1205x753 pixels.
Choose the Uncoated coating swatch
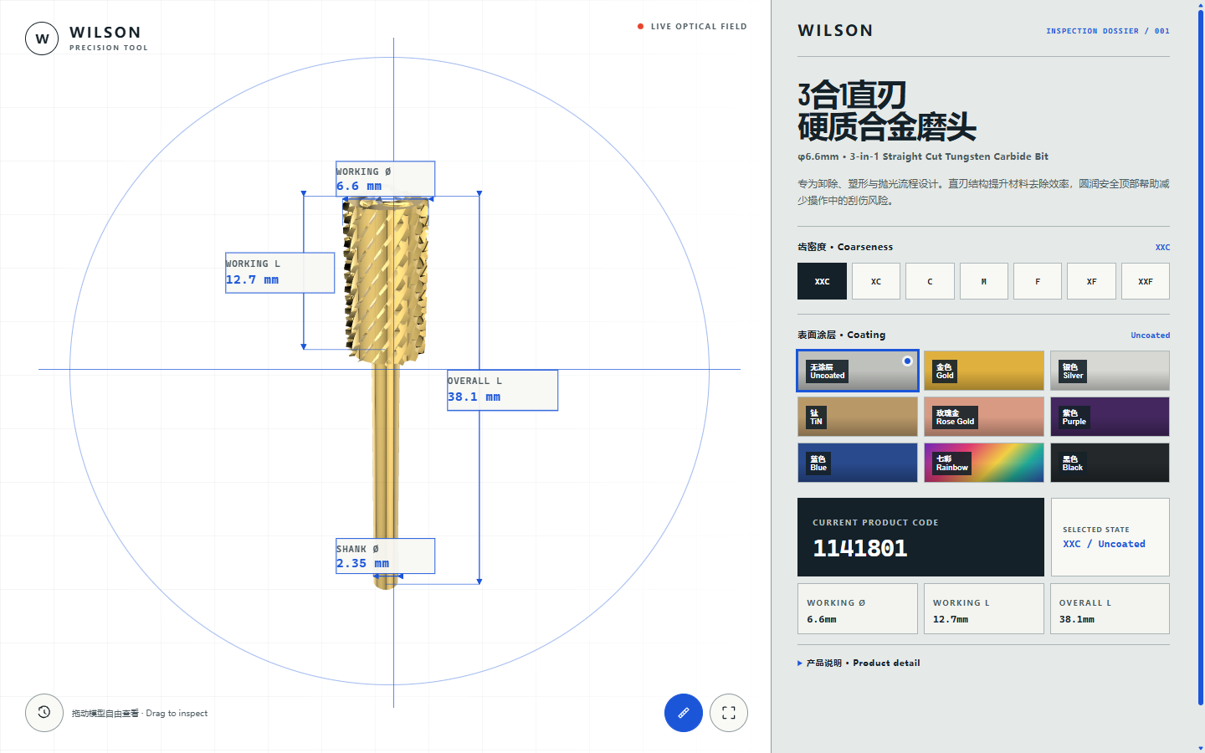tap(858, 371)
